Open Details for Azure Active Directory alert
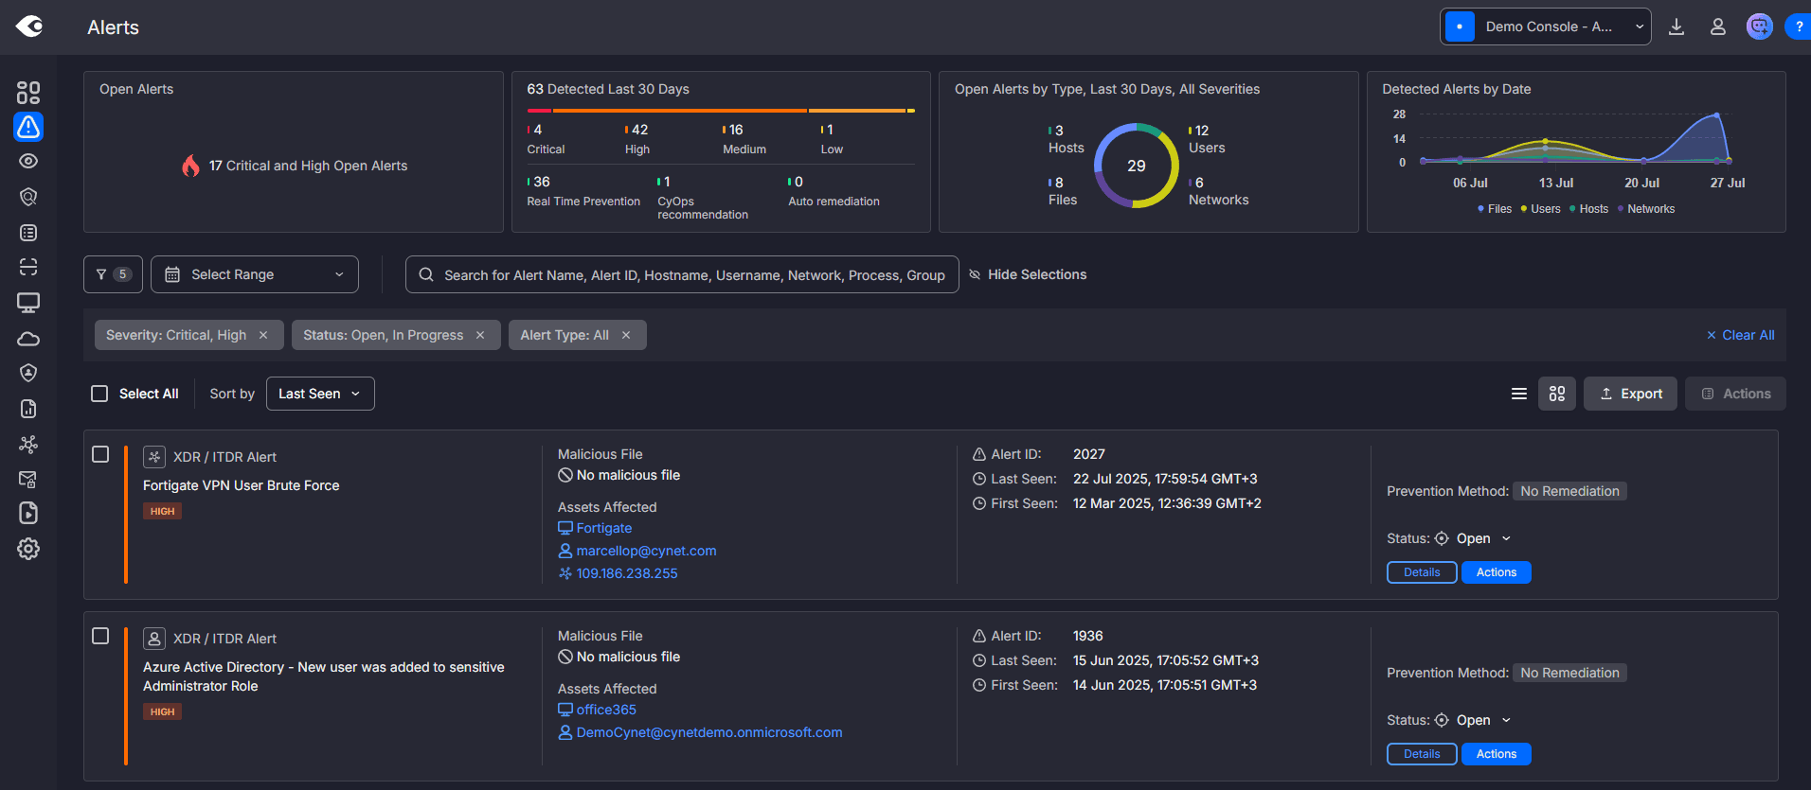This screenshot has width=1811, height=790. tap(1422, 754)
